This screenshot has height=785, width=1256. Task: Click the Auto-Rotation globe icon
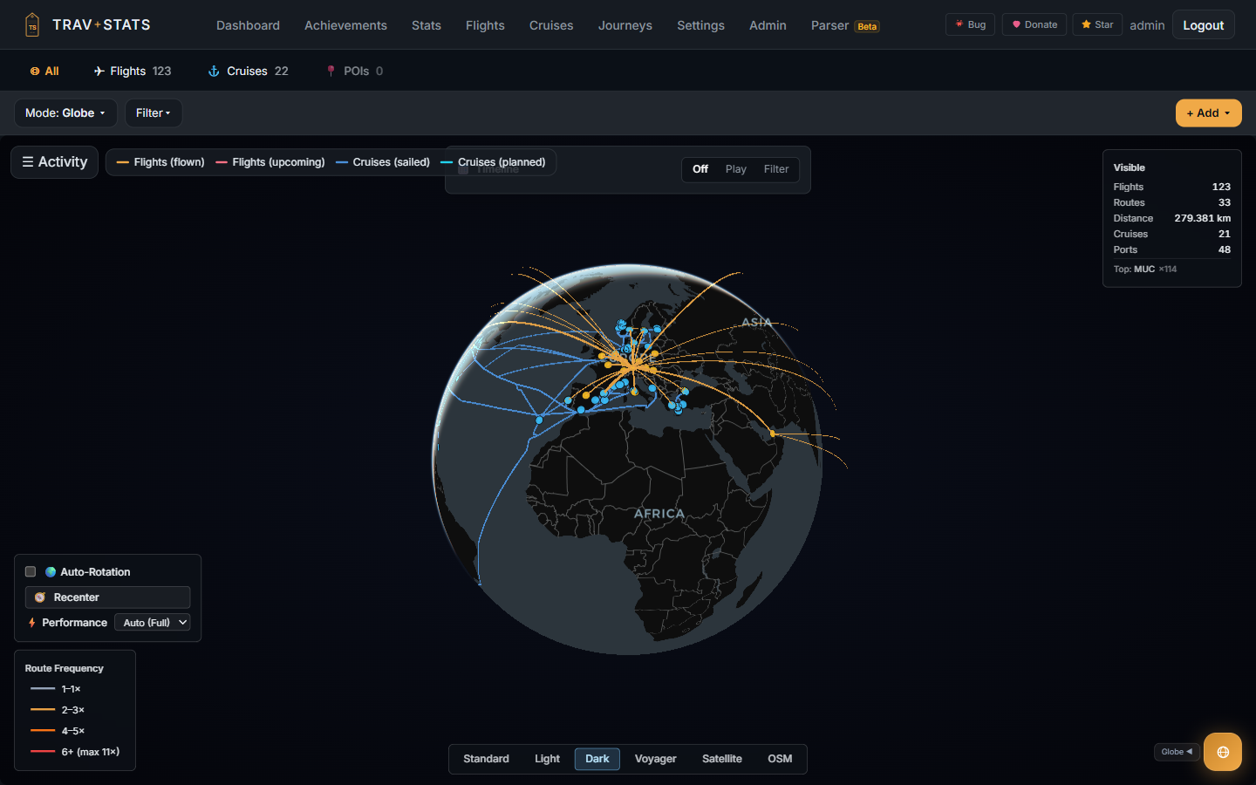(51, 572)
